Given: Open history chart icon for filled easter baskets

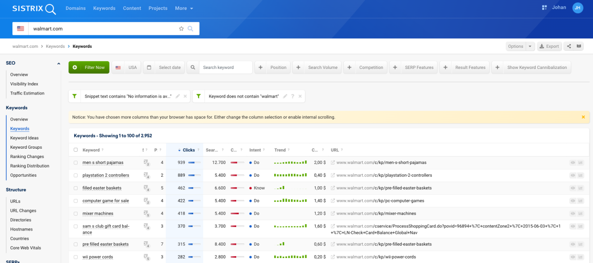Looking at the screenshot, I should (x=581, y=188).
